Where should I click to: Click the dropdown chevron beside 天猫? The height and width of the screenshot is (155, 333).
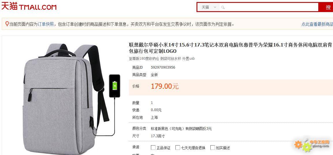pyautogui.click(x=215, y=7)
